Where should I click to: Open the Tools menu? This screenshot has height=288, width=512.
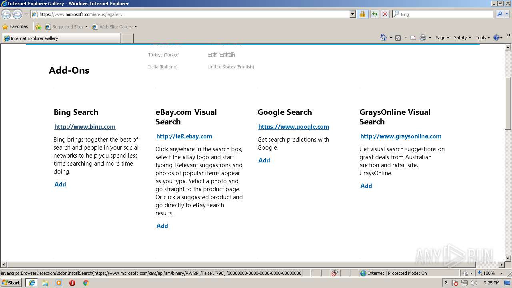(x=482, y=38)
